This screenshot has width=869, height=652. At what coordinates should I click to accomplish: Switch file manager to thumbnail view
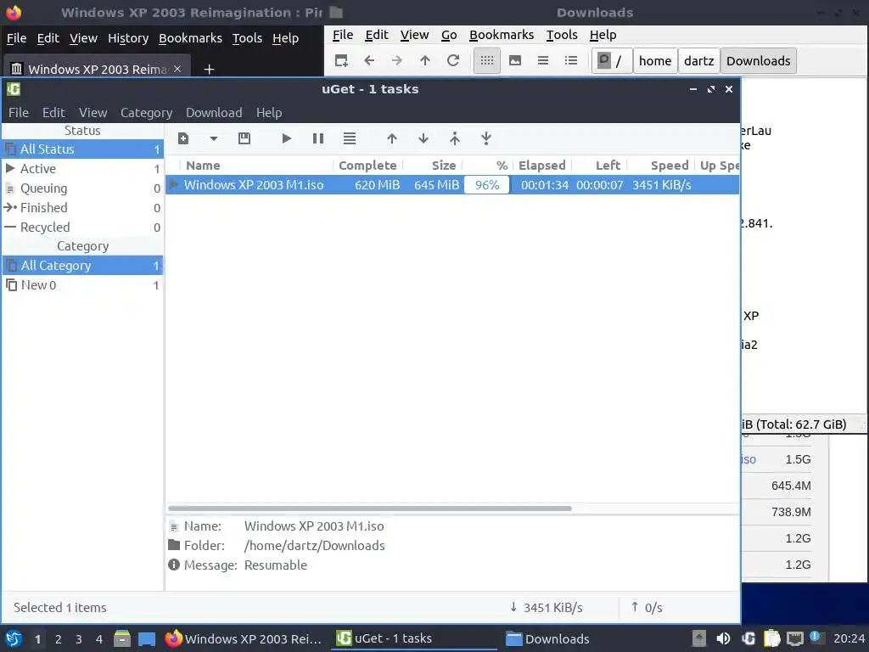click(x=515, y=60)
